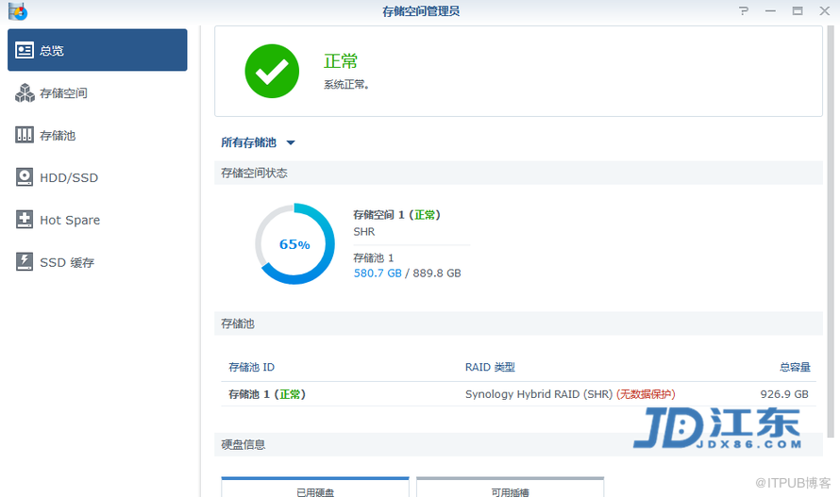The image size is (840, 497).
Task: Switch to the 可用插槽 tab
Action: click(x=510, y=489)
